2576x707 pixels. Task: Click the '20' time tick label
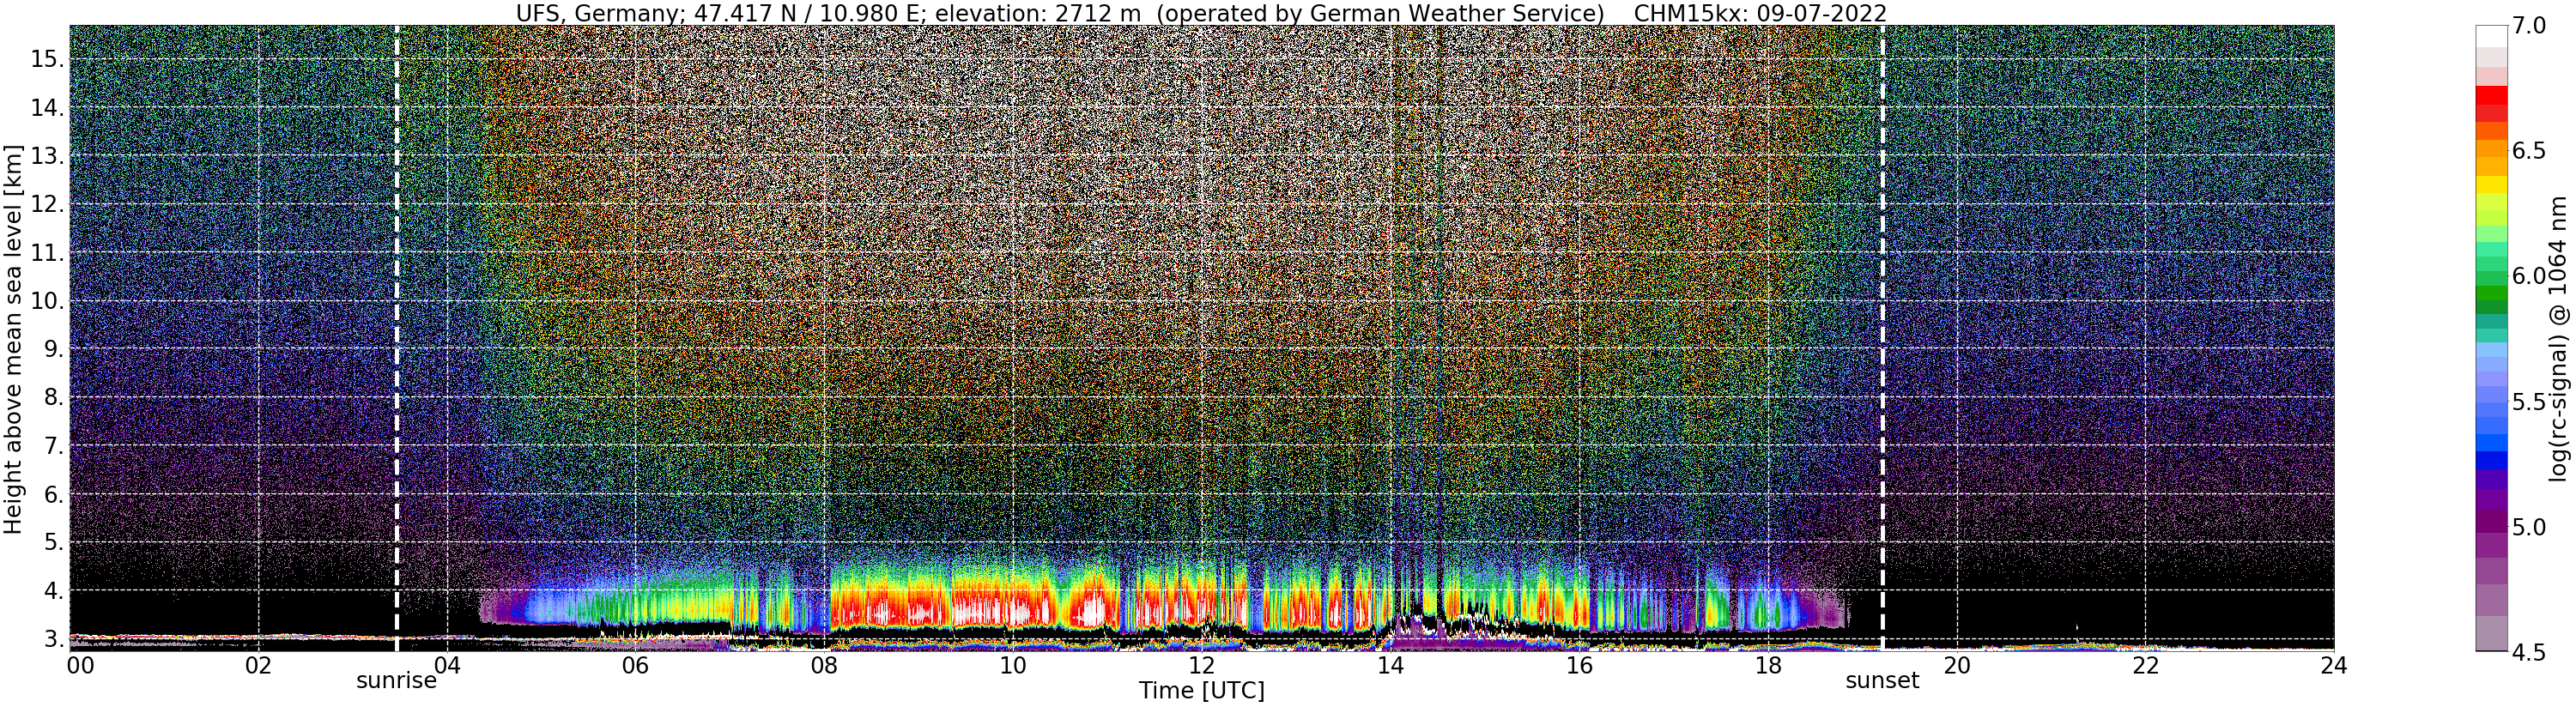tap(1956, 666)
